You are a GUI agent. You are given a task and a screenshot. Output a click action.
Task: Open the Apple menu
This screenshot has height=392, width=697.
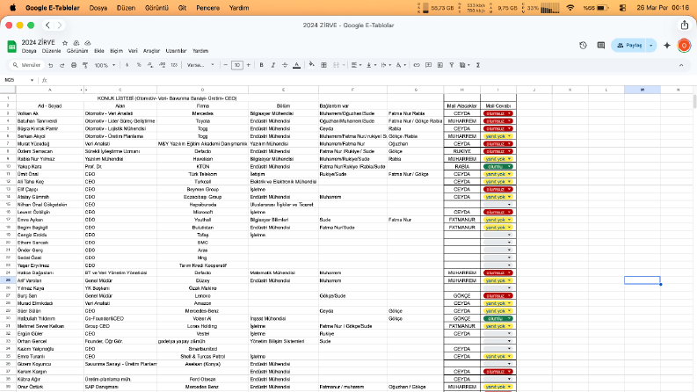pos(12,8)
